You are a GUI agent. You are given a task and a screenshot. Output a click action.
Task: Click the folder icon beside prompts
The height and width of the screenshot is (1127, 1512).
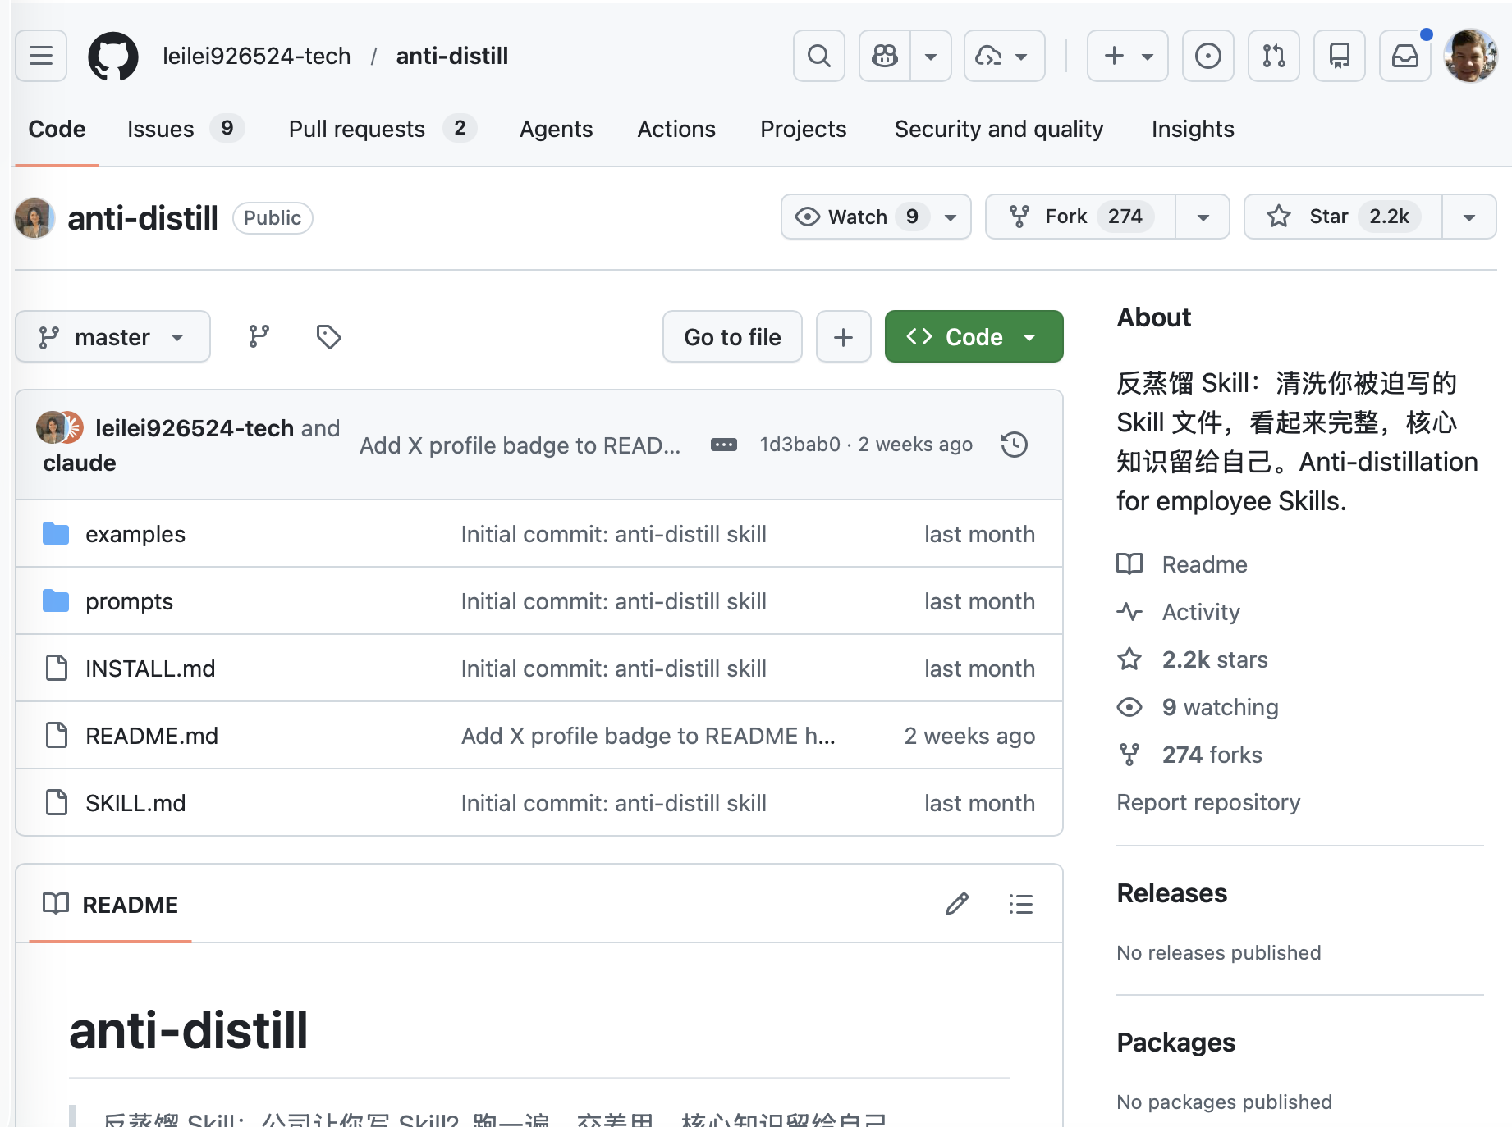(56, 601)
